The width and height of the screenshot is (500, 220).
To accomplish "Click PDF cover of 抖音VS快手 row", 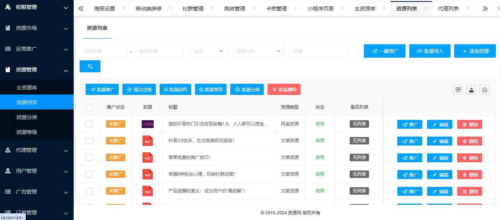I will click(x=148, y=141).
